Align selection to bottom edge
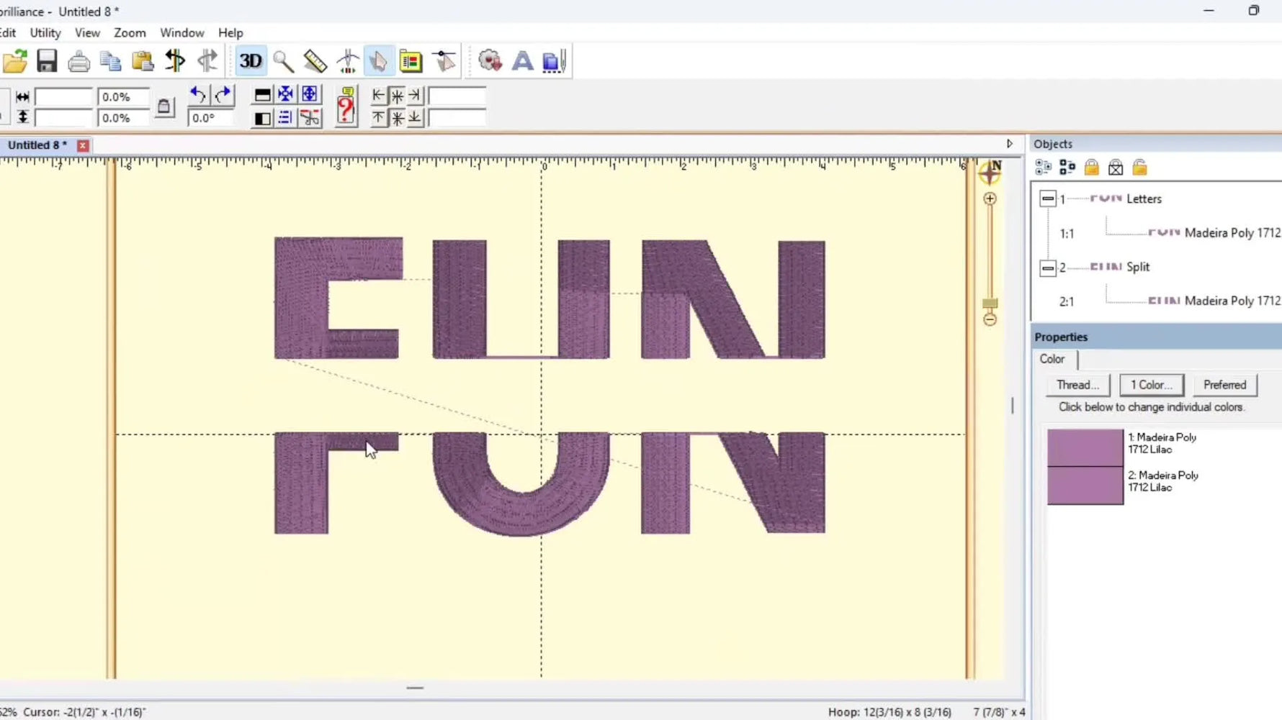Image resolution: width=1282 pixels, height=720 pixels. coord(415,118)
